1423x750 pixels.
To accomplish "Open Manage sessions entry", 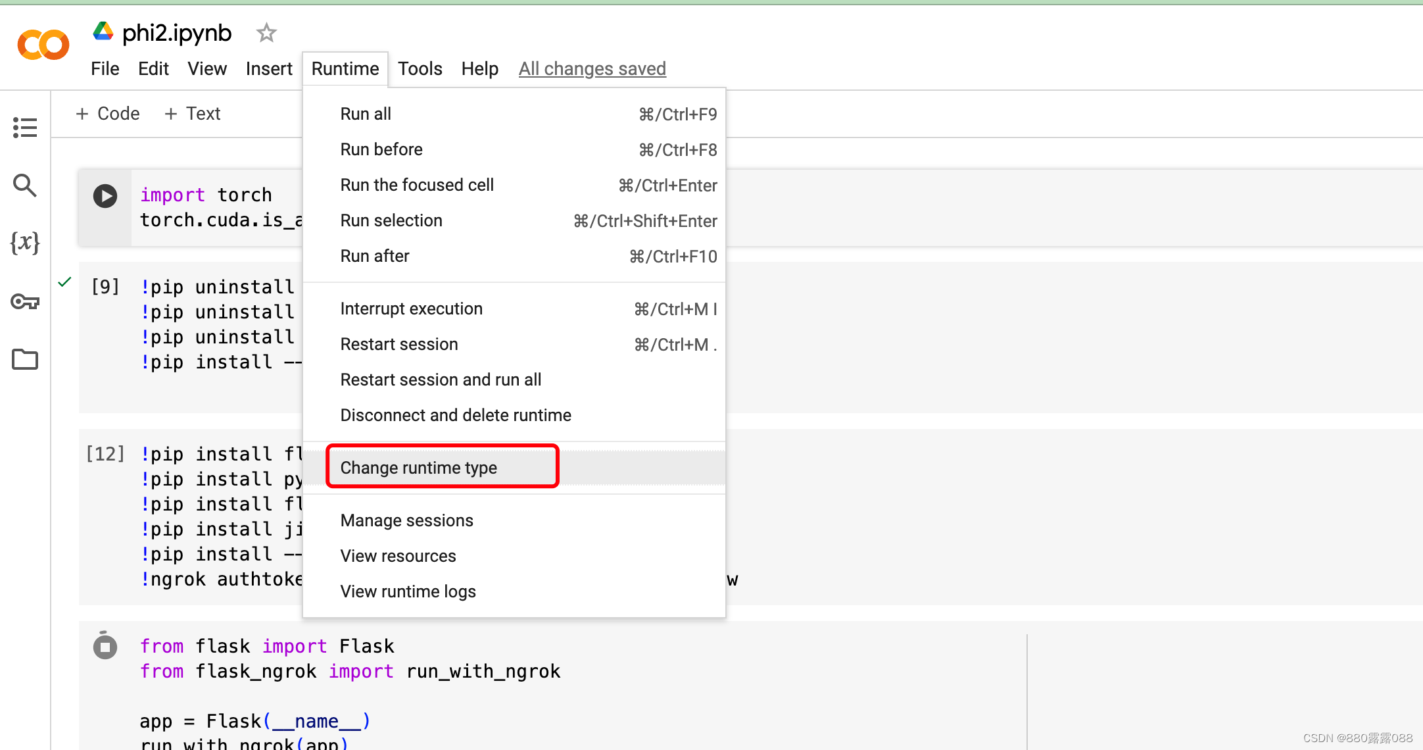I will point(407,520).
